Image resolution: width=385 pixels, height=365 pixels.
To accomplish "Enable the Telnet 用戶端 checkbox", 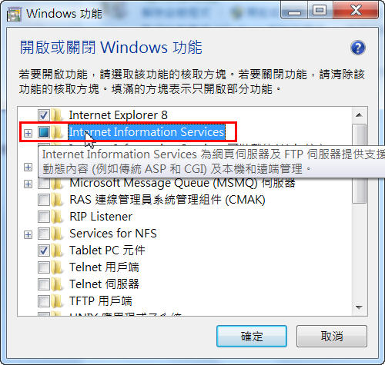I will coord(44,267).
